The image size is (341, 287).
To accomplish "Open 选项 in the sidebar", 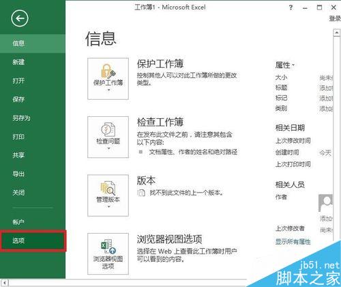I will tap(33, 241).
